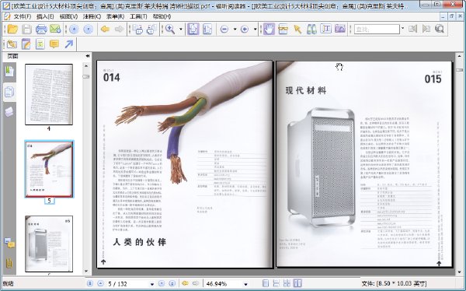
Task: Open the pages thumbnail side panel tab
Action: pyautogui.click(x=9, y=93)
